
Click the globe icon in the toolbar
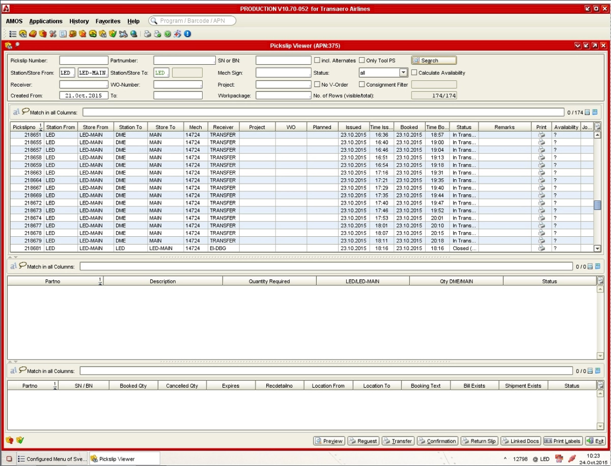(133, 34)
